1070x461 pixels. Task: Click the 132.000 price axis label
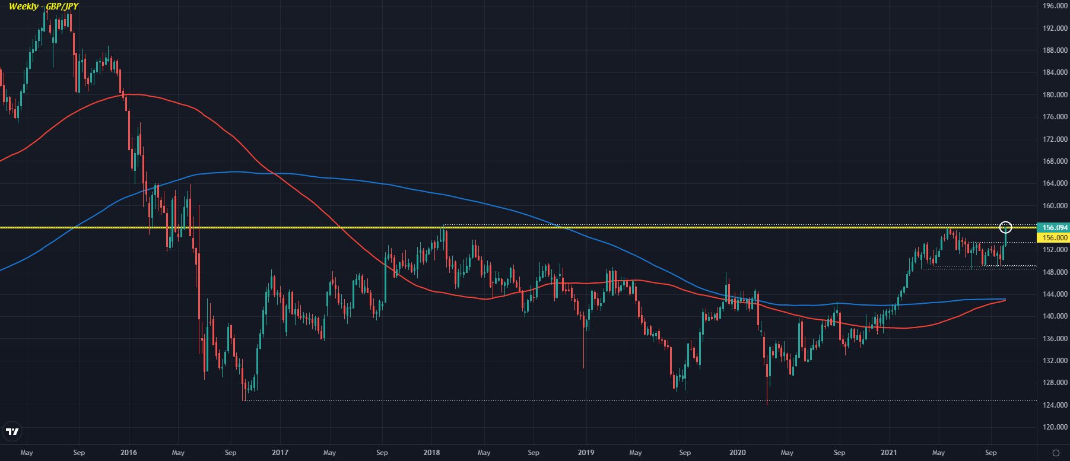coord(1055,361)
